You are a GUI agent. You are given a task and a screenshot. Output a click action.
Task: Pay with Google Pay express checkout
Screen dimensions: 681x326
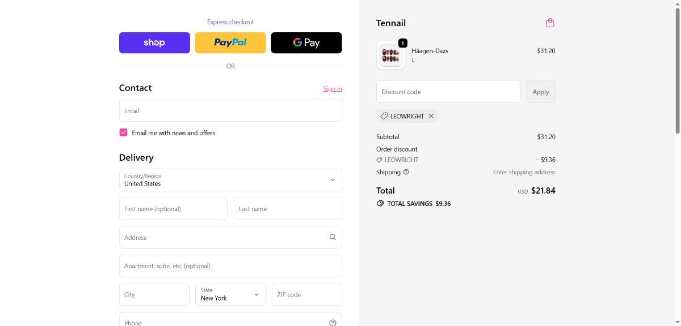(306, 42)
